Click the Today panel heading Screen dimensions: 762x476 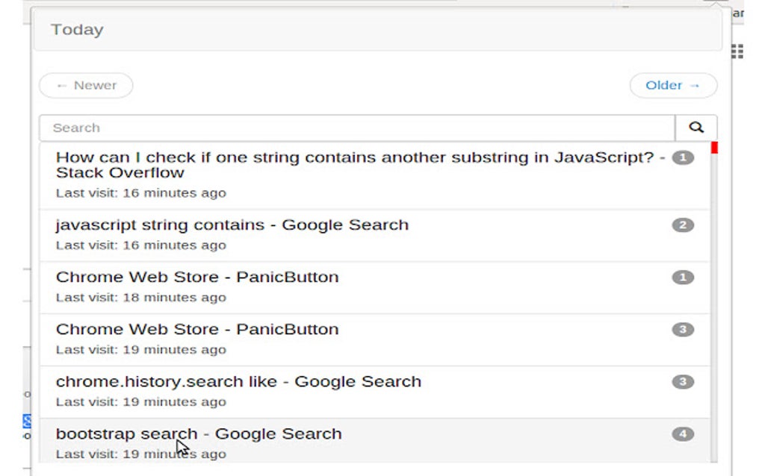[77, 30]
